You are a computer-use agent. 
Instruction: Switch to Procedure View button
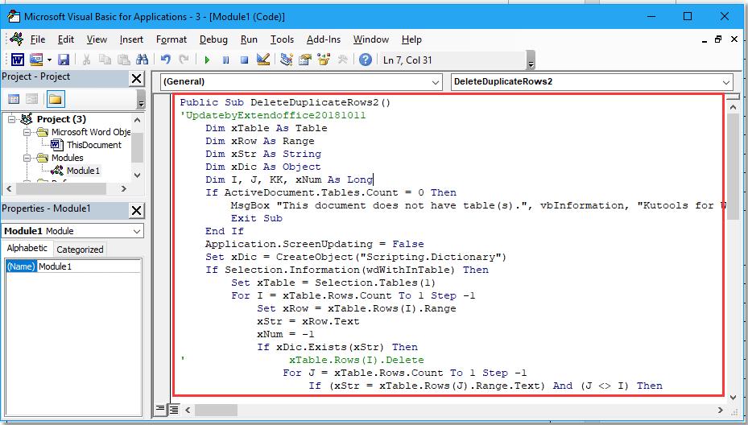coord(161,409)
